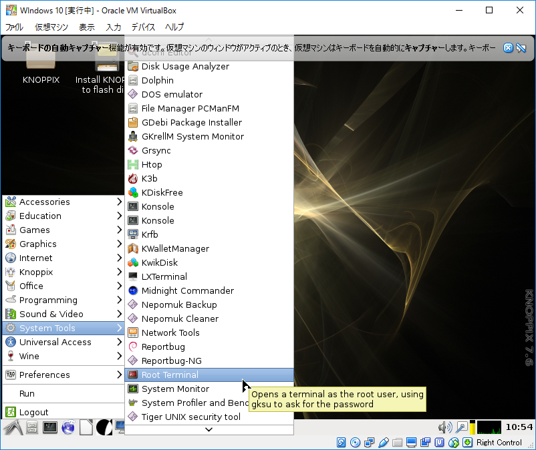Click the don't-show-again notification icon
The width and height of the screenshot is (536, 450).
click(521, 48)
